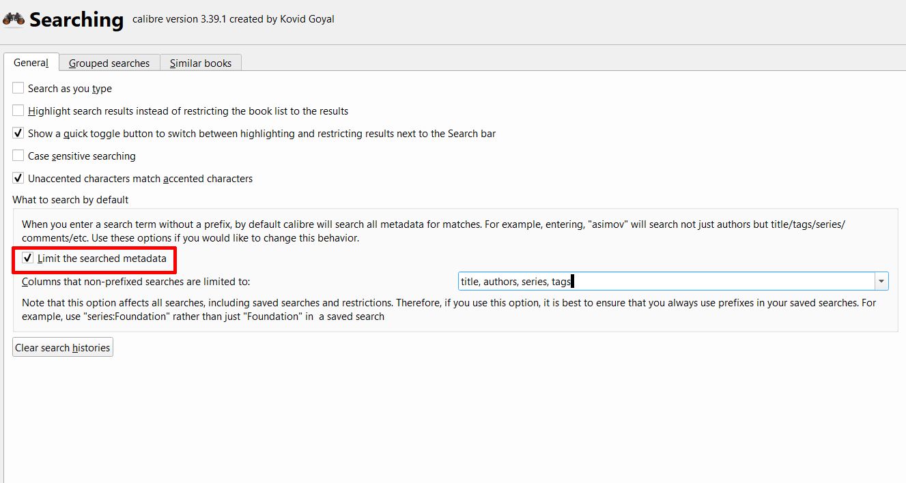Turn on Case sensitive searching
This screenshot has height=483, width=906.
coord(18,156)
